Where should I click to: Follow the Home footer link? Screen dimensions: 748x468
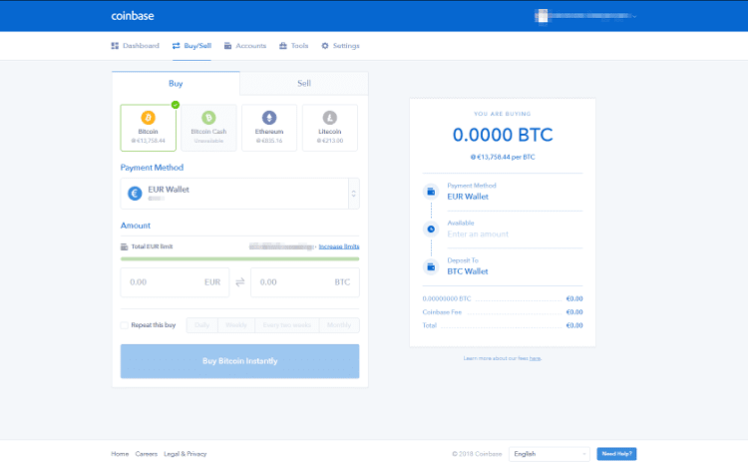tap(120, 454)
